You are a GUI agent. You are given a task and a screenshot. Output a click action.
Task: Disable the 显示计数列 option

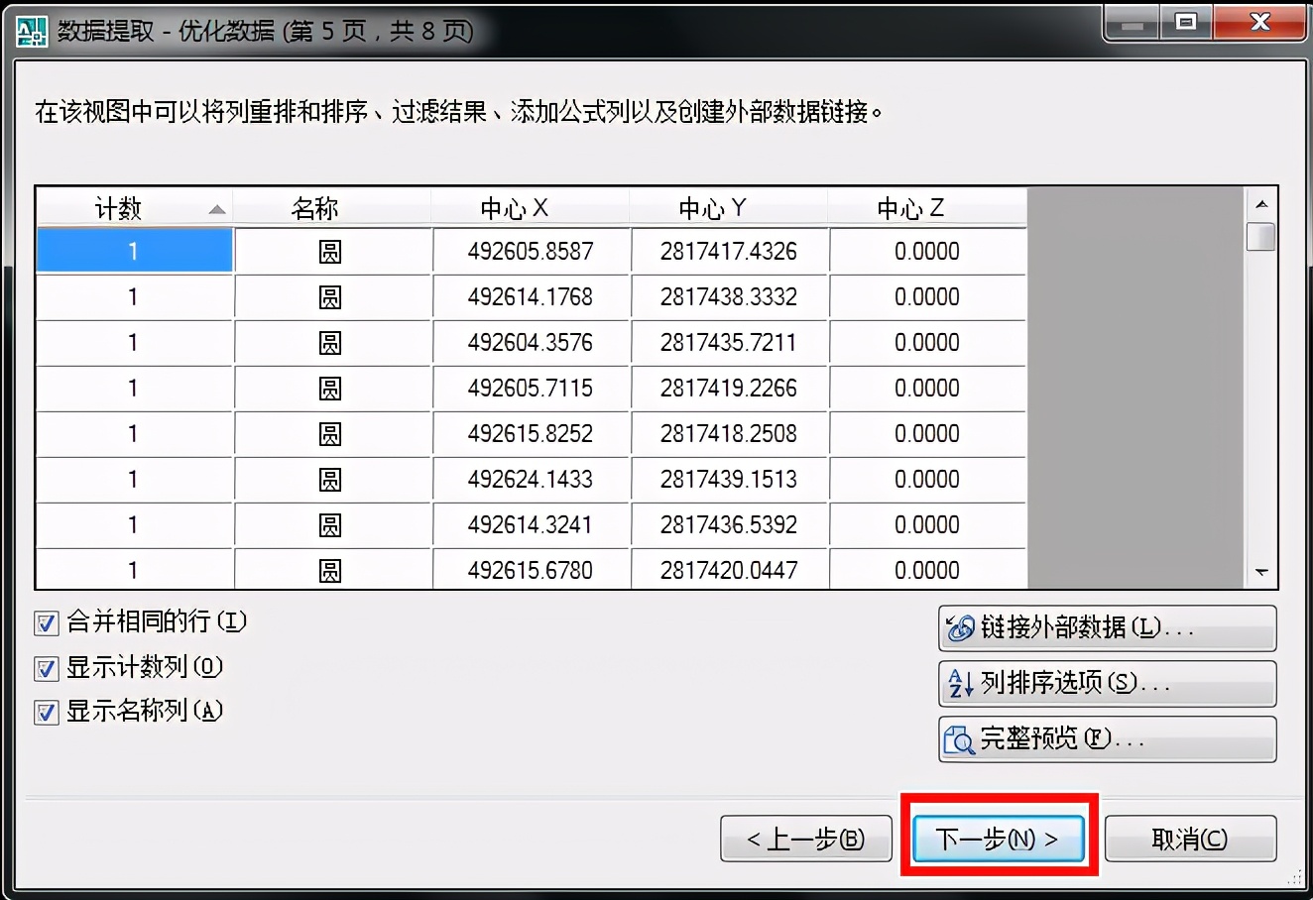coord(45,668)
